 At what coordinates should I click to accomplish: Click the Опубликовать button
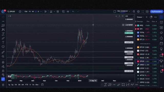157,11
